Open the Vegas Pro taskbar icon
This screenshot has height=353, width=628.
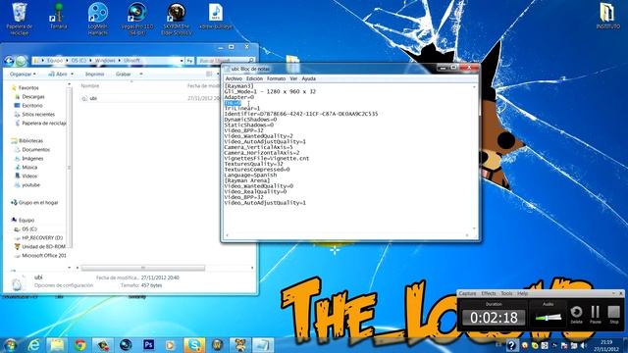(126, 345)
